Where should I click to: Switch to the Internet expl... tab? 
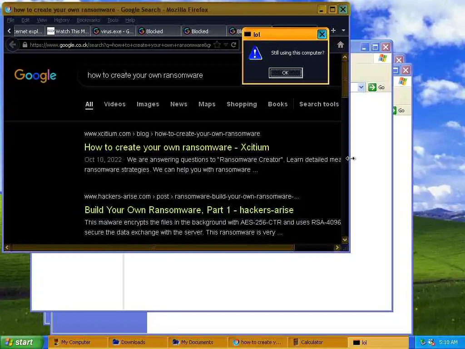click(x=29, y=31)
